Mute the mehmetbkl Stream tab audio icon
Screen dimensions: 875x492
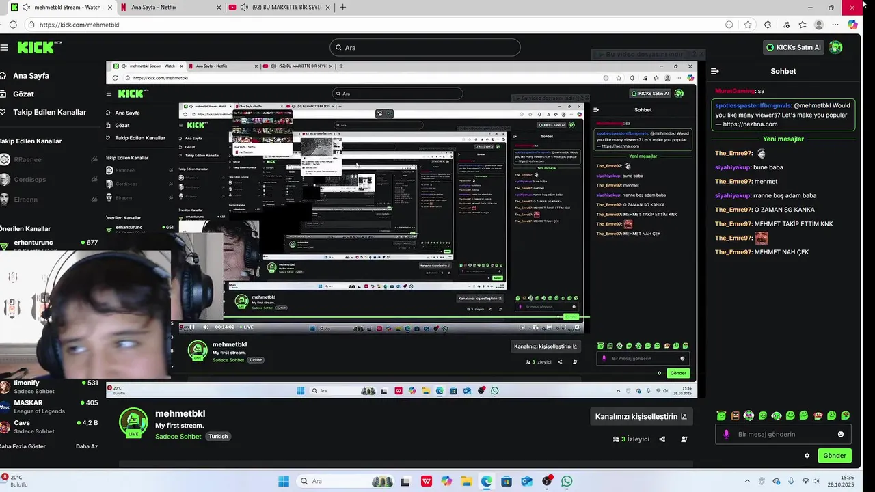[26, 7]
